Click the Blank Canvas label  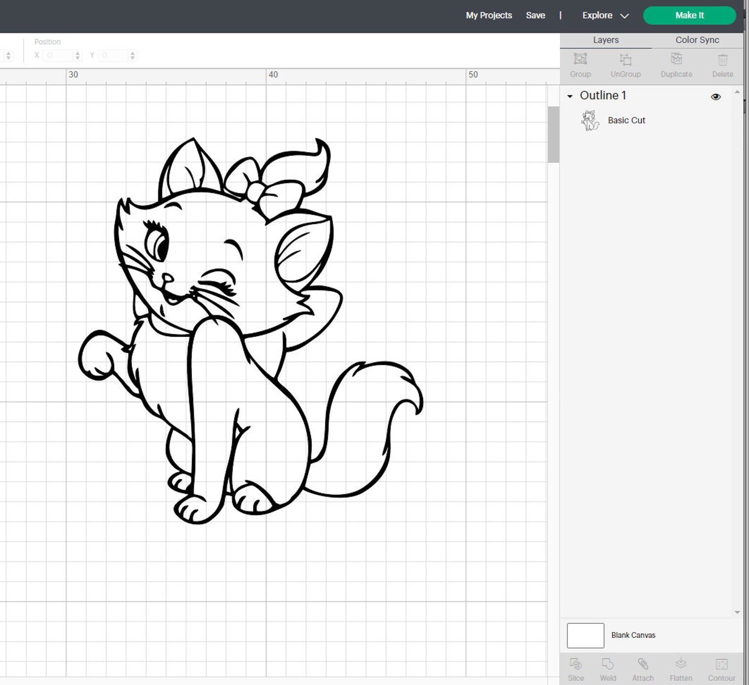tap(633, 635)
